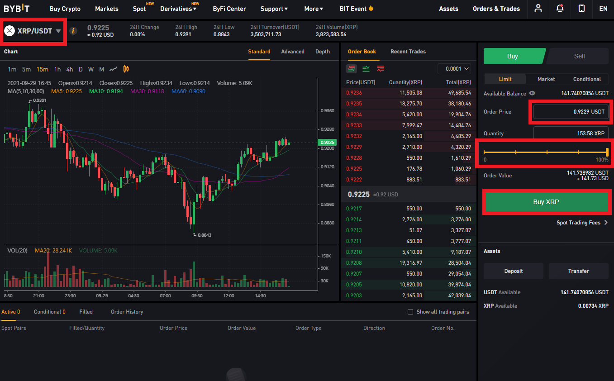Image resolution: width=614 pixels, height=381 pixels.
Task: Expand the More menu
Action: pos(314,9)
